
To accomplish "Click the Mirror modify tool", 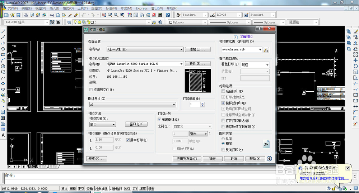I will [355, 43].
